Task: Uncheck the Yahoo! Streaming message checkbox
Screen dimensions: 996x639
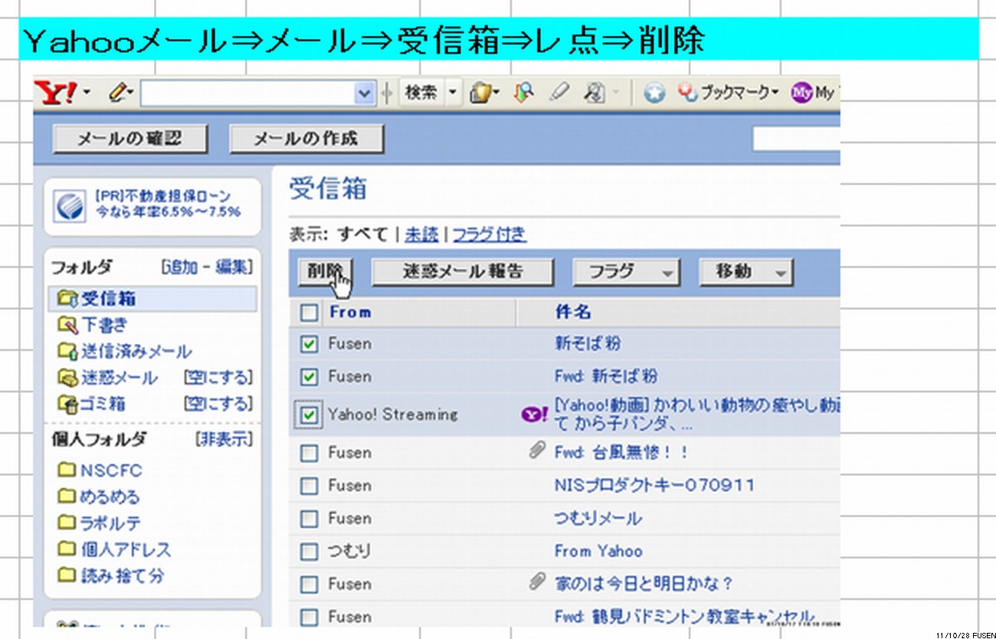Action: click(309, 415)
